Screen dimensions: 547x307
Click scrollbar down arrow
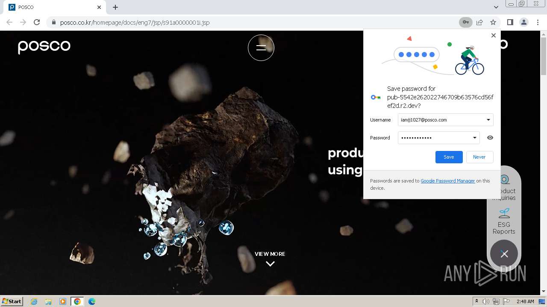tap(544, 292)
